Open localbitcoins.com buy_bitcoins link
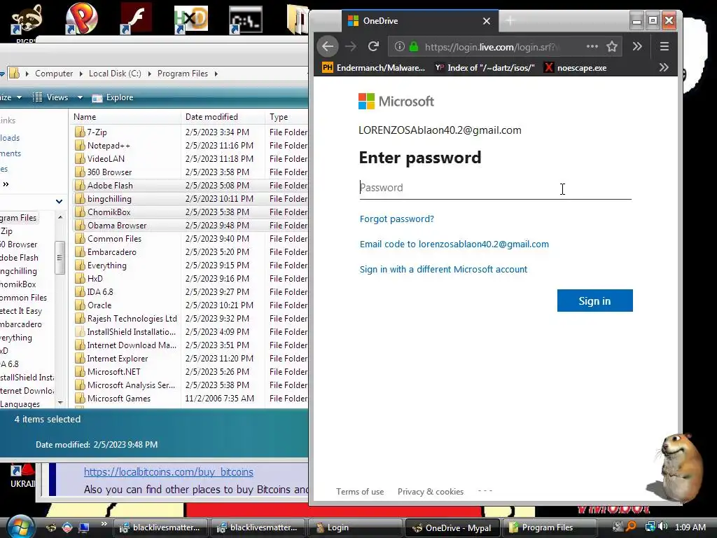Viewport: 717px width, 538px height. pos(168,471)
